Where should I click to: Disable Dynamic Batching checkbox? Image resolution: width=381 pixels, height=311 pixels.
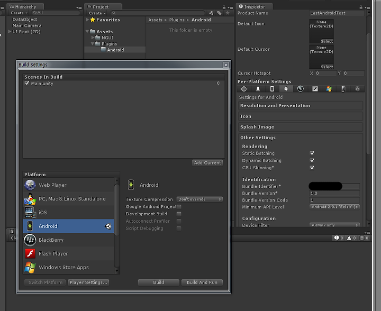[312, 160]
